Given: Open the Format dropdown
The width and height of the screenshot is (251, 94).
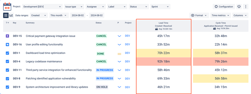Looking at the screenshot, I should (199, 15).
